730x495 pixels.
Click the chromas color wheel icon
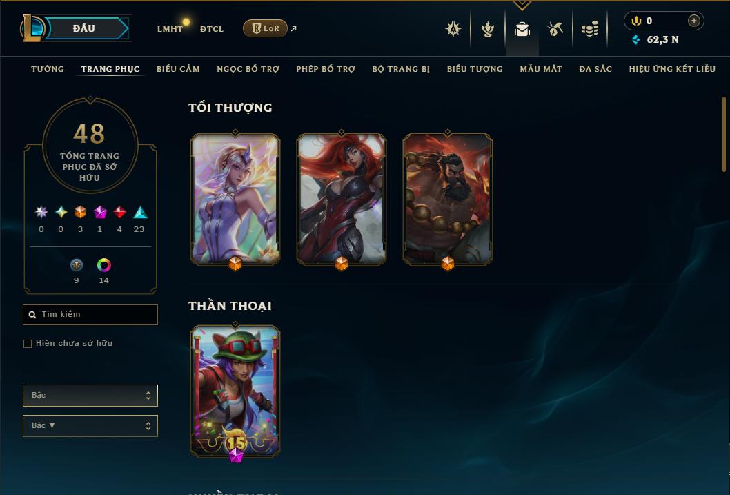103,265
